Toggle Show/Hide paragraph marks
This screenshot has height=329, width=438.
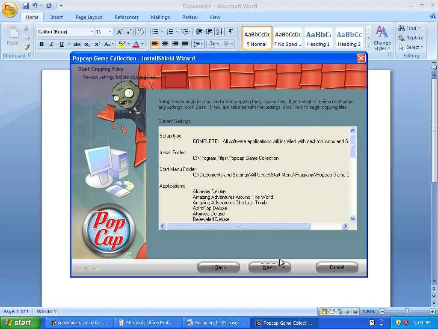pyautogui.click(x=231, y=32)
